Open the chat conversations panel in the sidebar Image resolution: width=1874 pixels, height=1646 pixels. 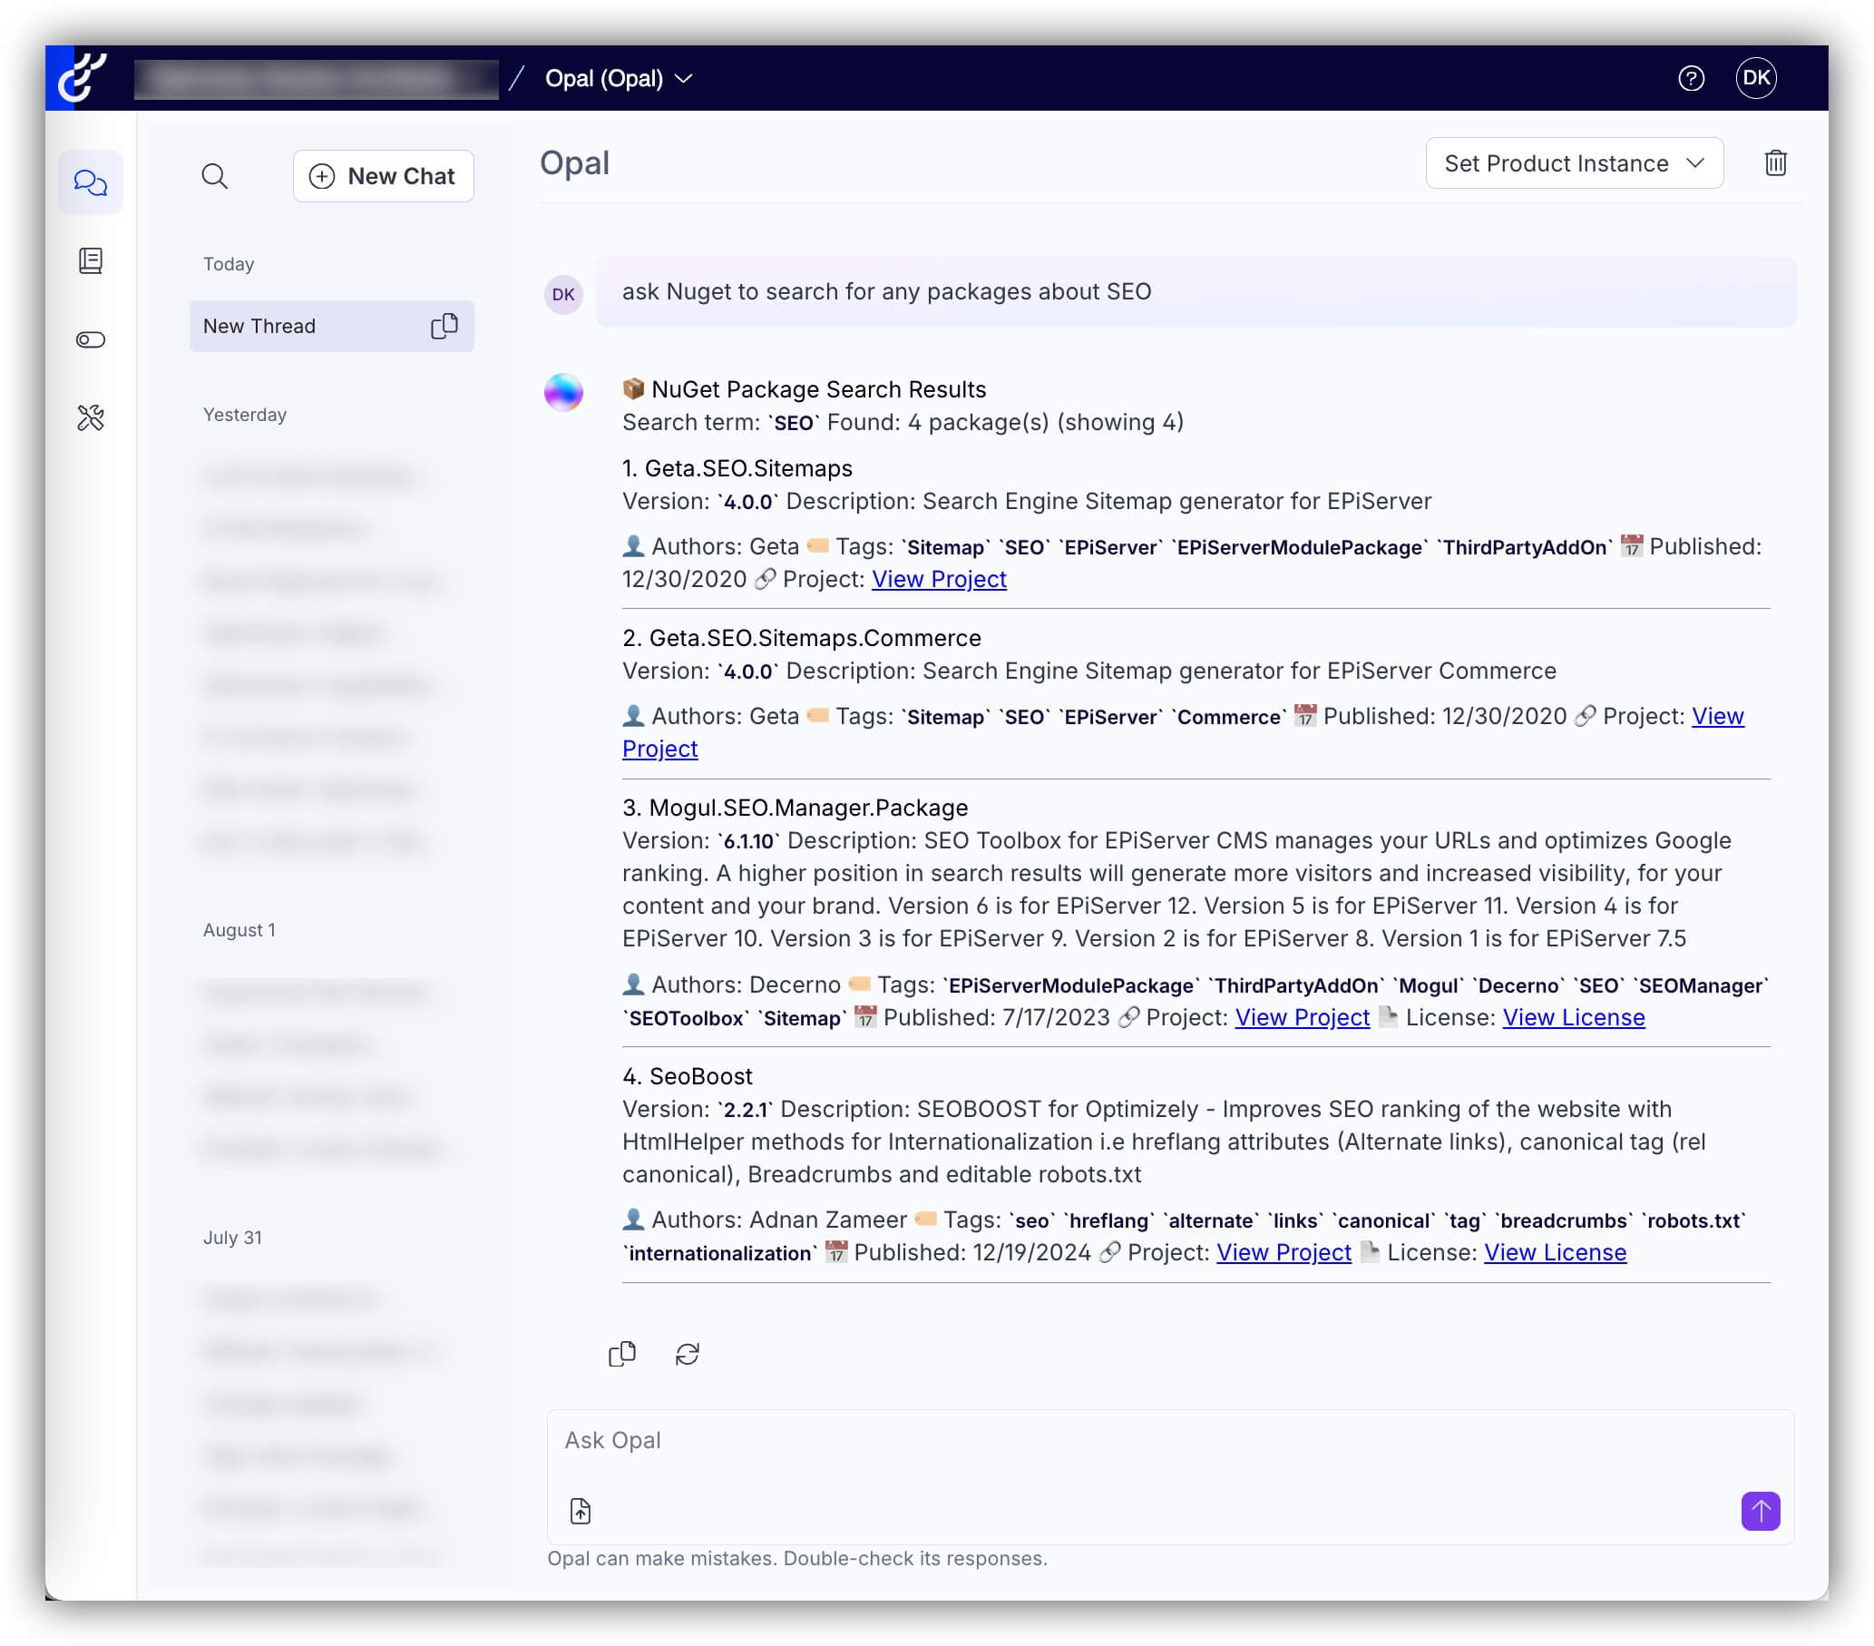[x=91, y=181]
